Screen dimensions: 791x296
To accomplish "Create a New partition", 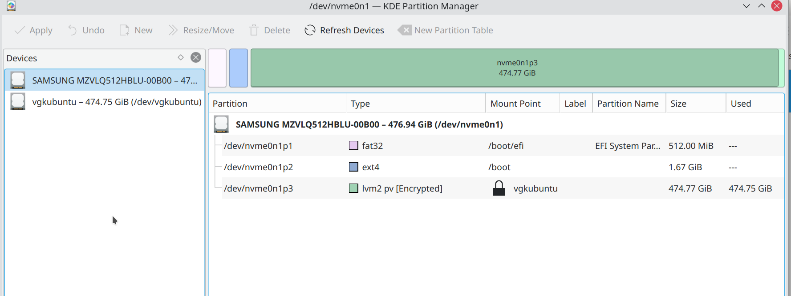I will 136,30.
